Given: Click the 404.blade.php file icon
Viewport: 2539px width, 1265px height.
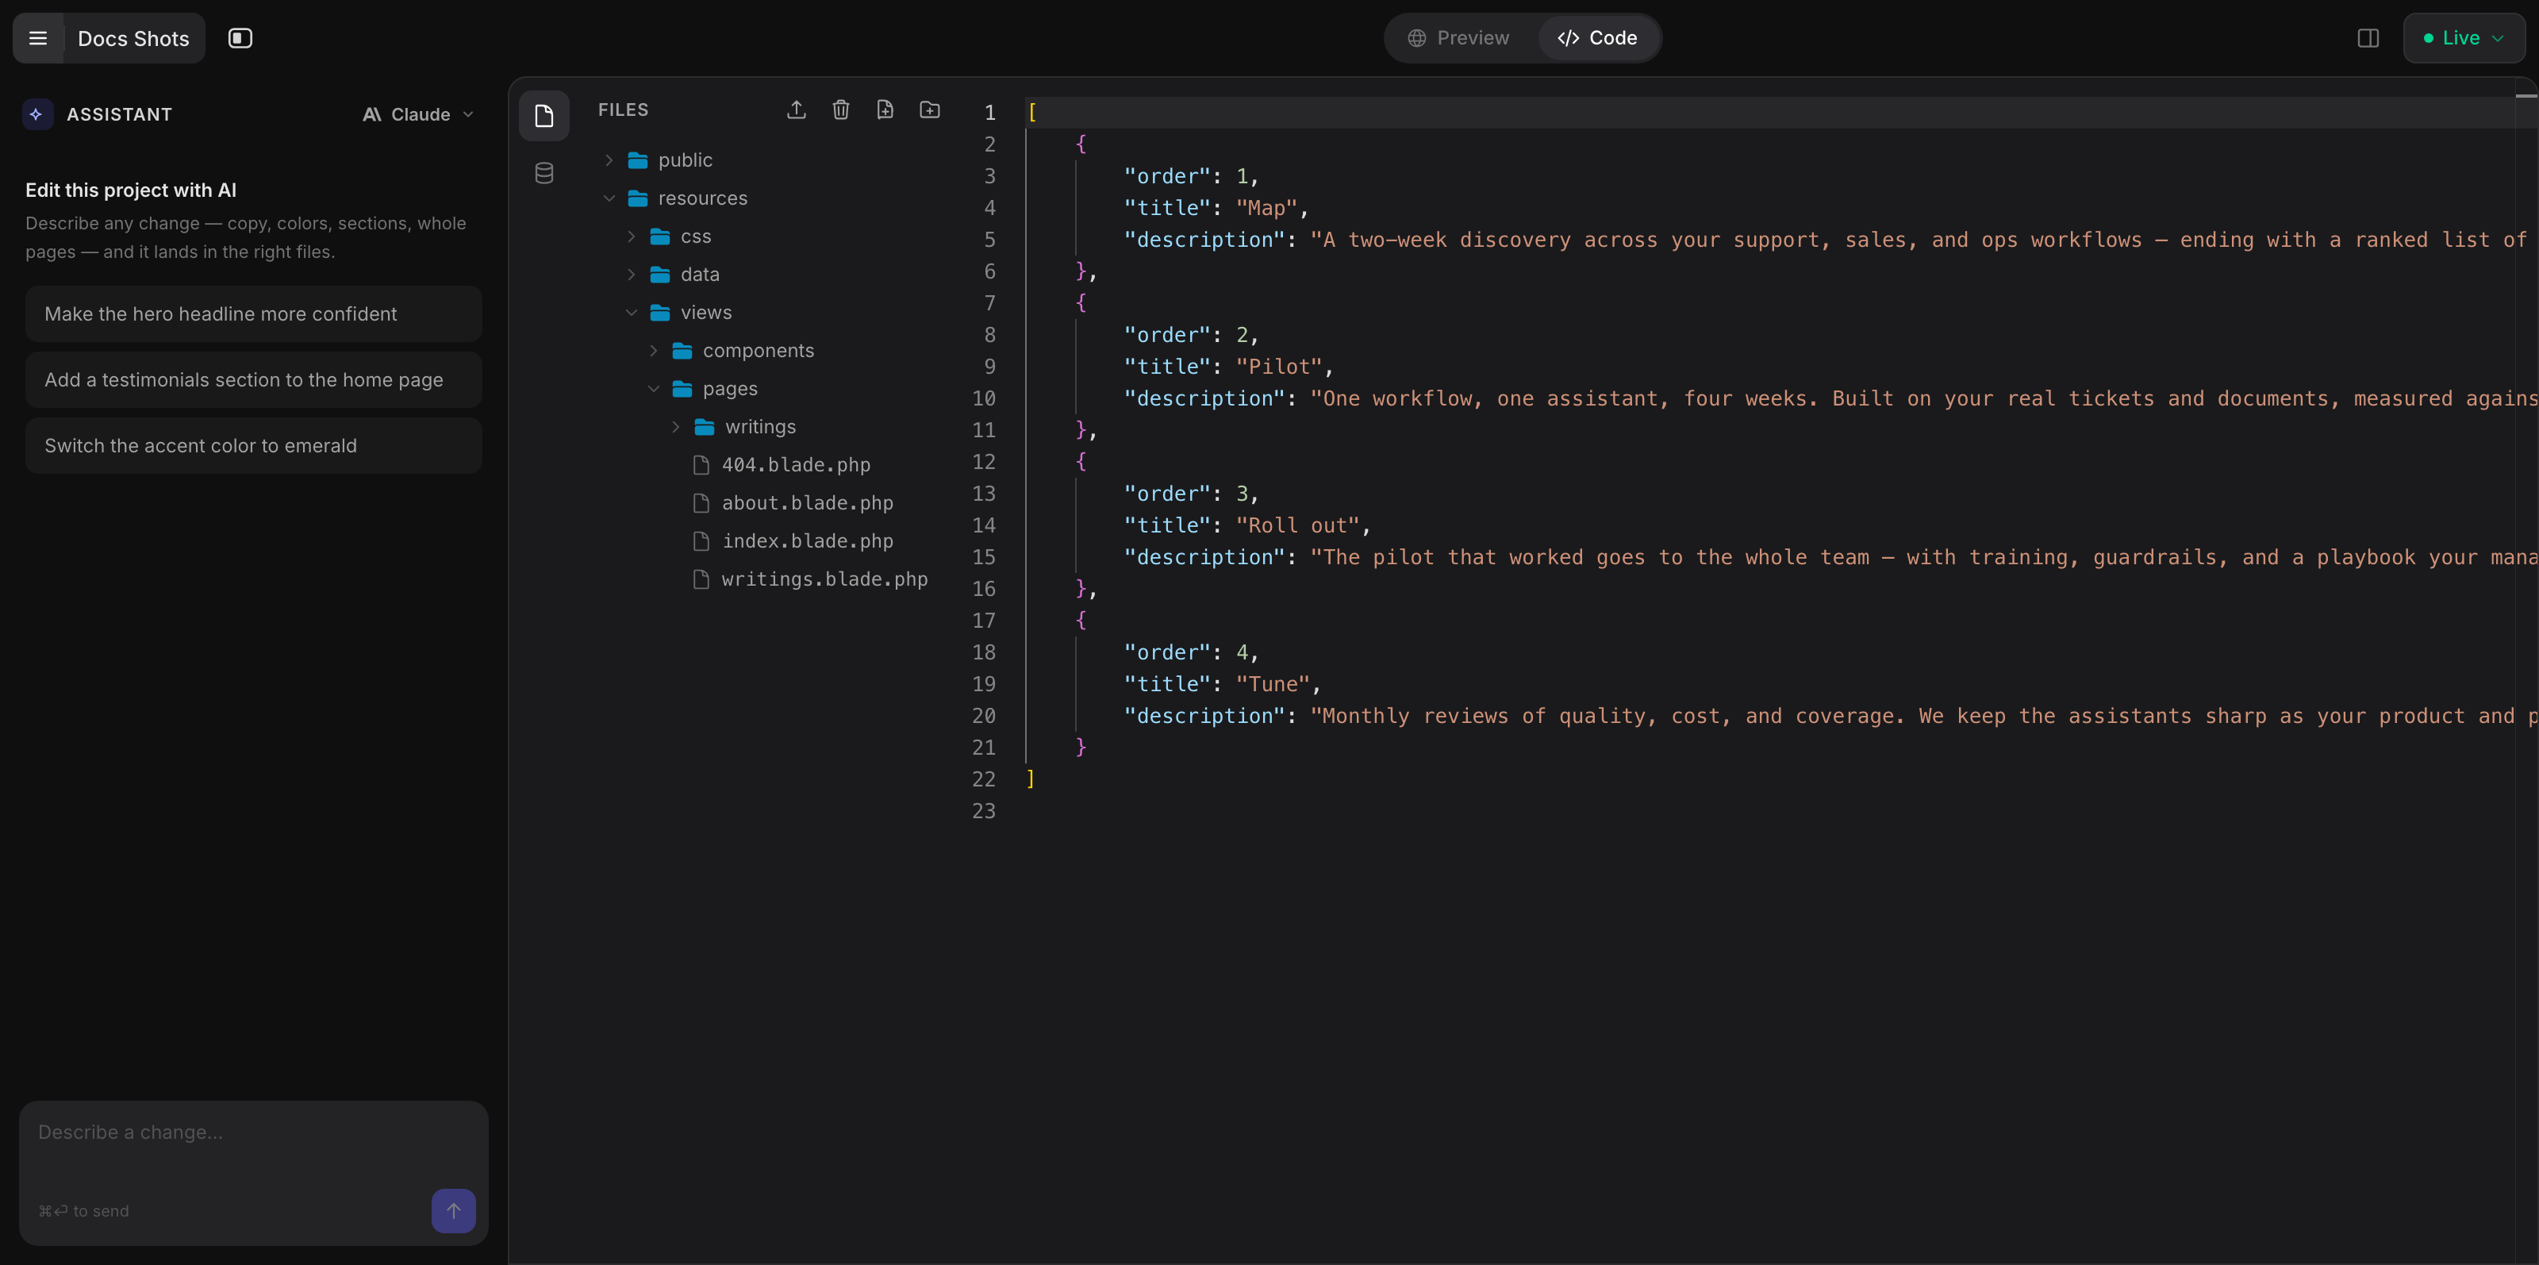Looking at the screenshot, I should pyautogui.click(x=701, y=465).
